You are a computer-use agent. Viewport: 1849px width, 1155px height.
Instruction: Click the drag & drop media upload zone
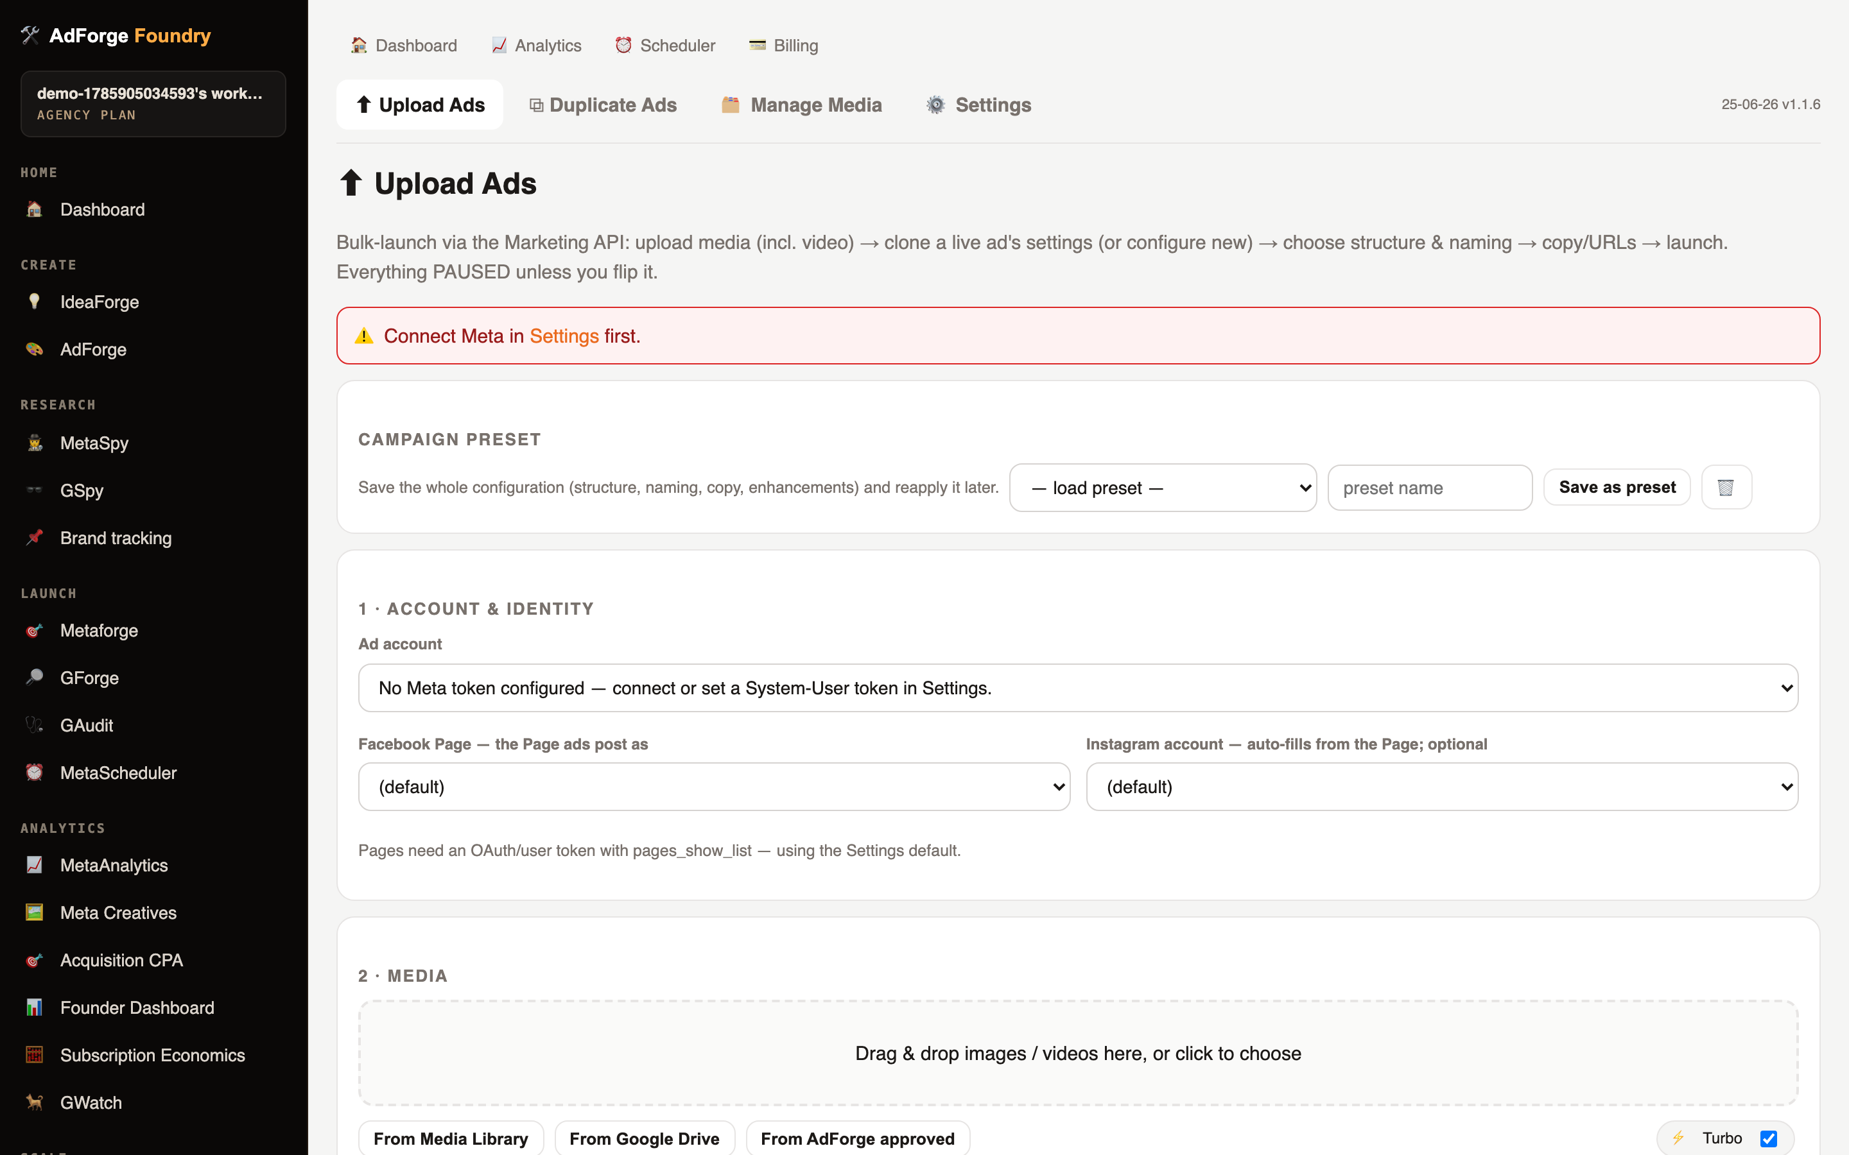pyautogui.click(x=1078, y=1054)
